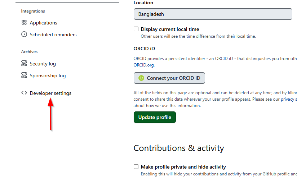
Task: Click the code brackets icon for Developer settings
Action: point(24,93)
